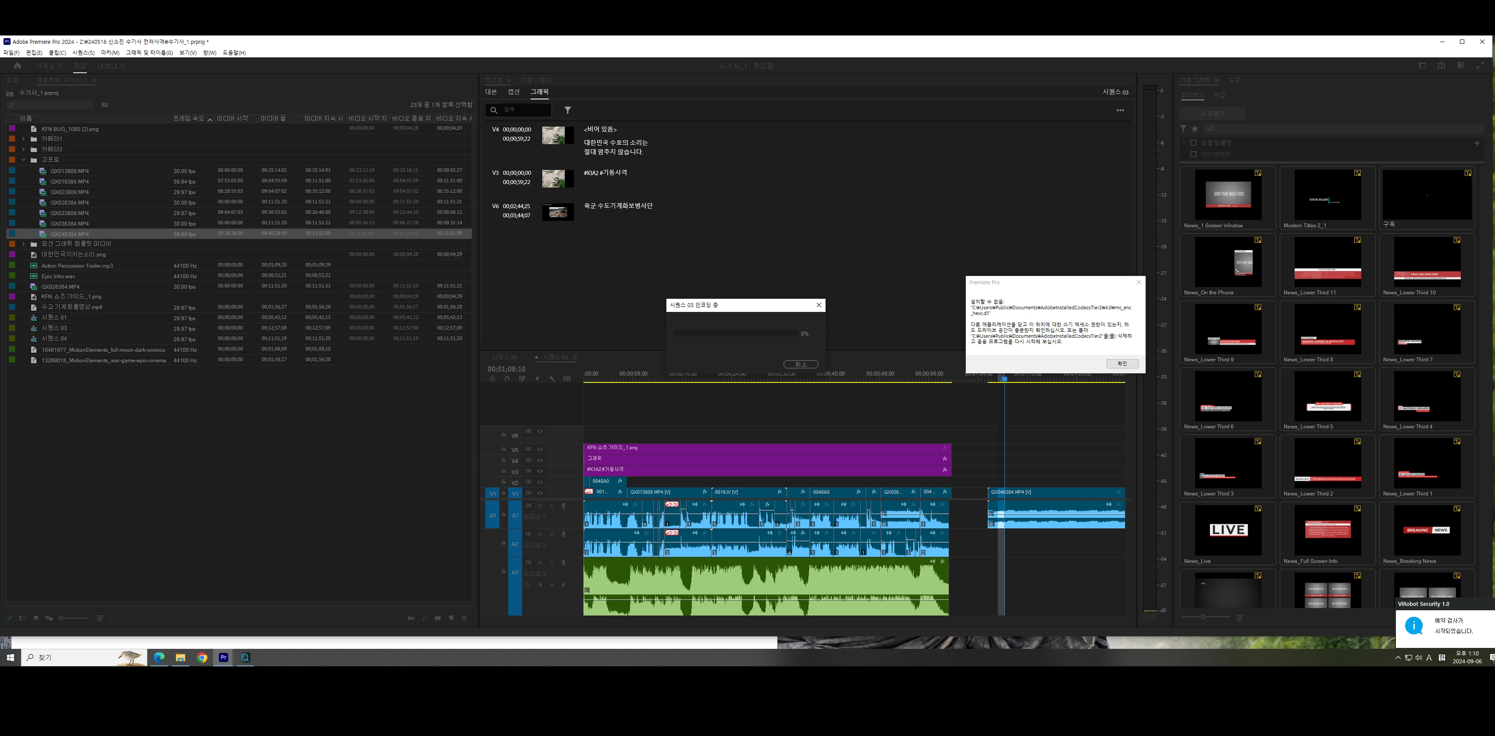1495x736 pixels.
Task: Switch project panel to list view icon
Action: 23,618
